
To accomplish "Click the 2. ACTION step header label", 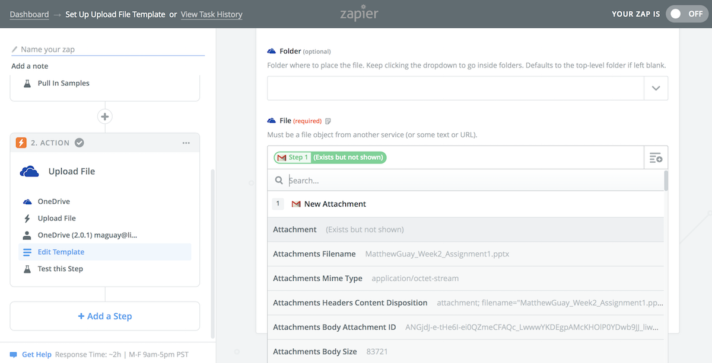I will point(50,143).
